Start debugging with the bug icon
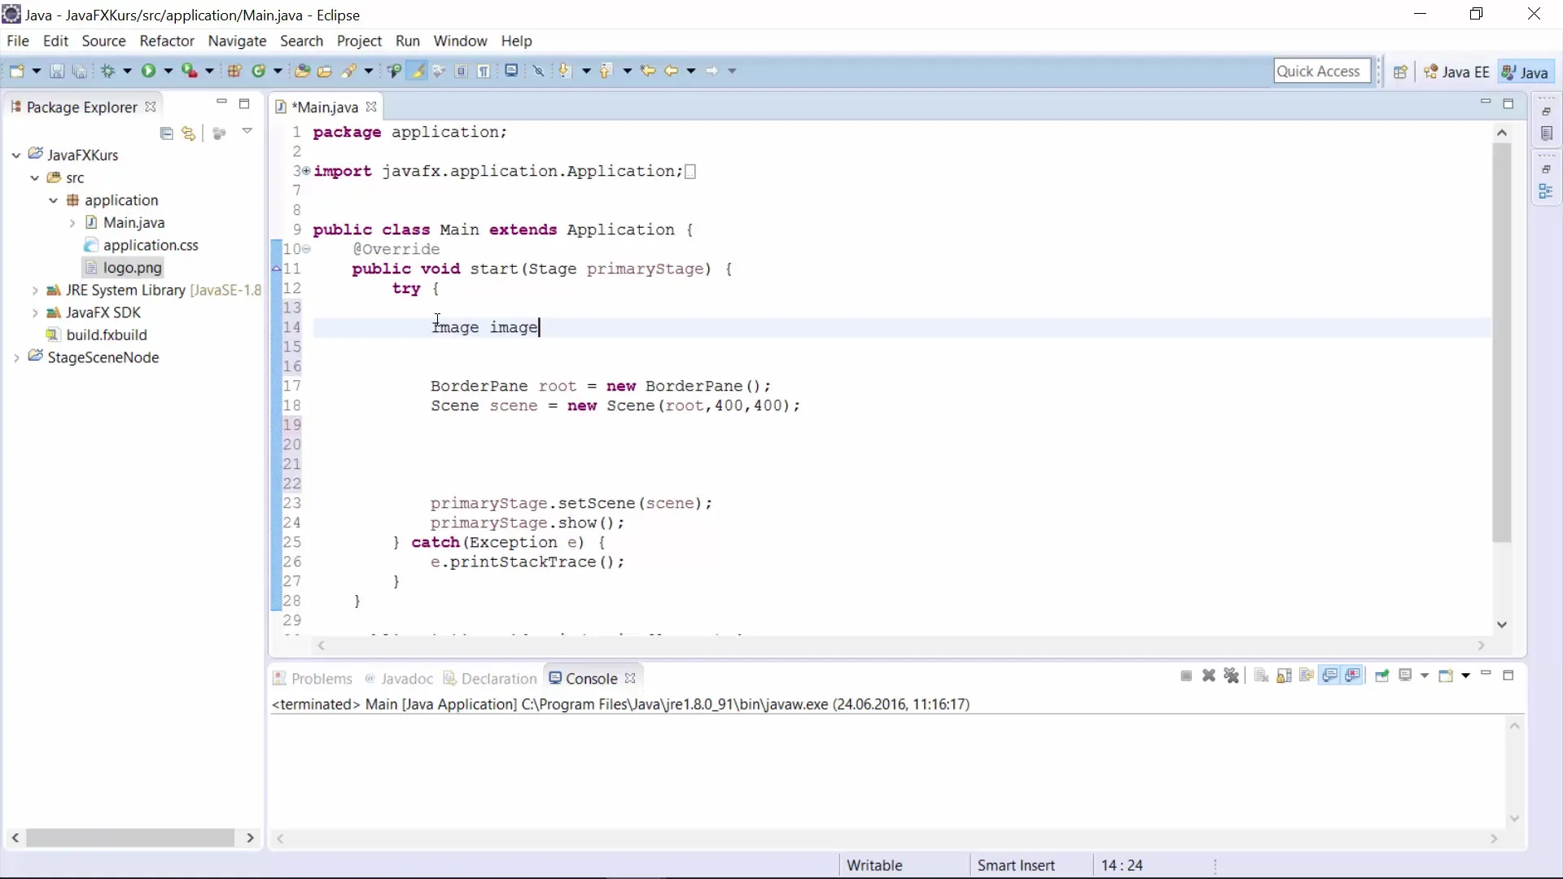The height and width of the screenshot is (879, 1563). point(107,72)
